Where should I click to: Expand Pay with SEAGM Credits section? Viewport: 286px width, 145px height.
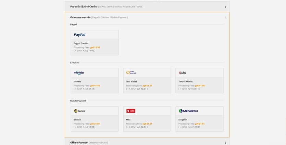pos(225,6)
